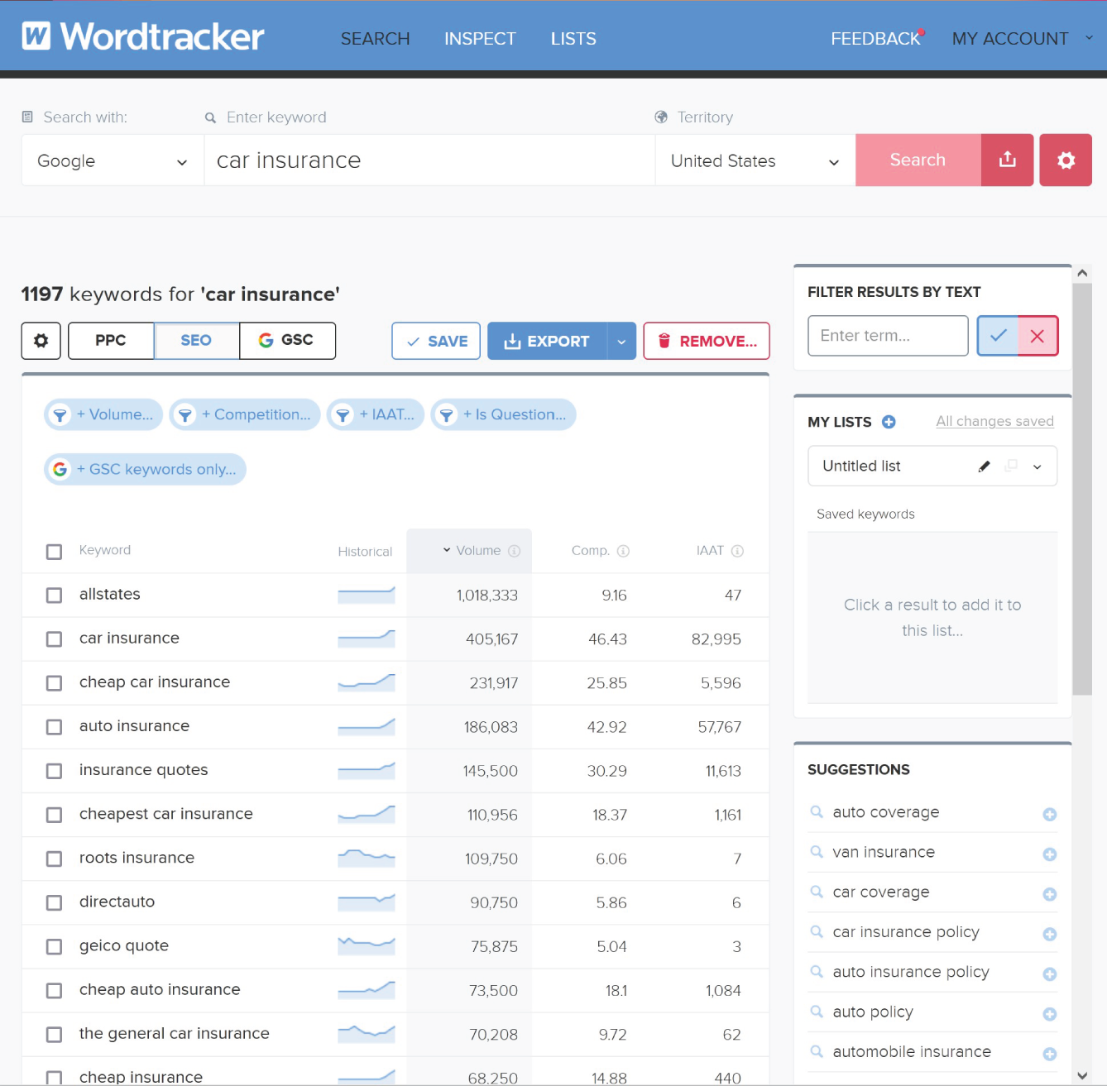
Task: Open the INSPECT menu
Action: point(480,38)
